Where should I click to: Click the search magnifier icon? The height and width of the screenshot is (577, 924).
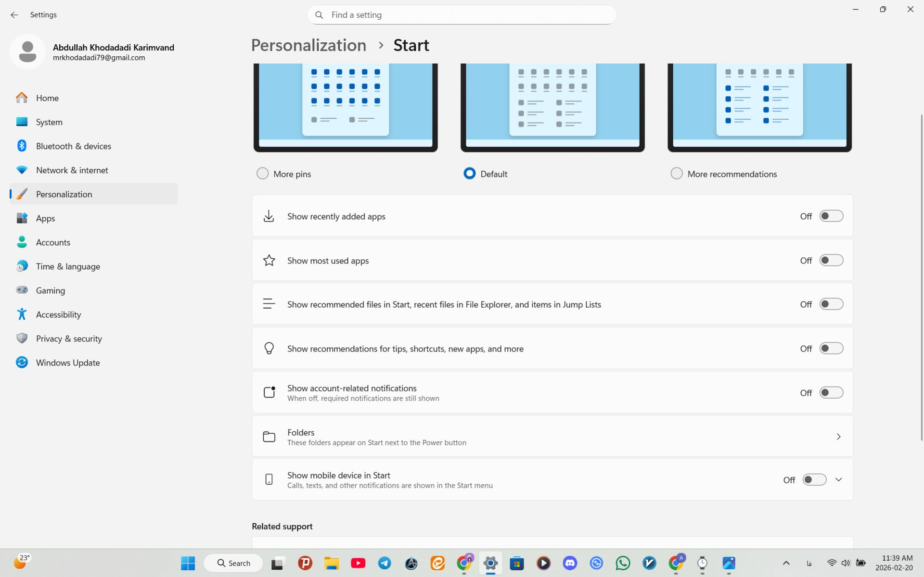coord(319,15)
